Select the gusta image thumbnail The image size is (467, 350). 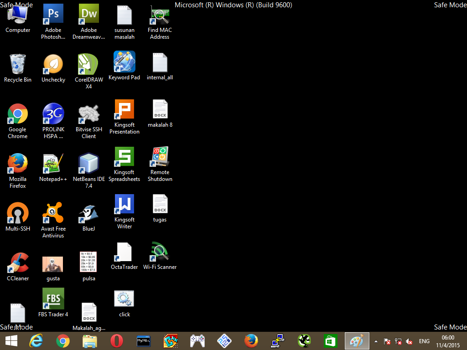pos(53,269)
